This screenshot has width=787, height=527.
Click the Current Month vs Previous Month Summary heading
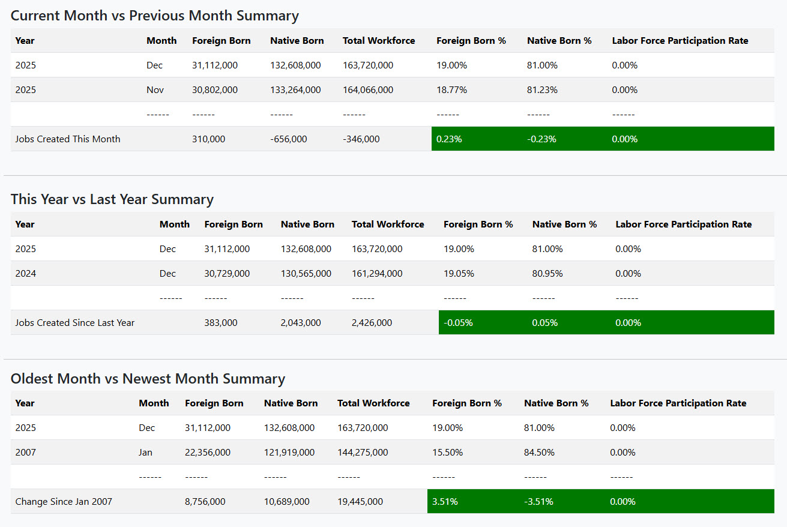tap(155, 16)
